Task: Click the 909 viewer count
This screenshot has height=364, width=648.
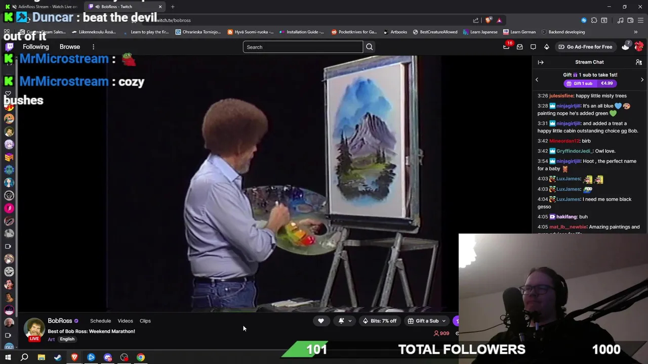Action: [x=441, y=333]
